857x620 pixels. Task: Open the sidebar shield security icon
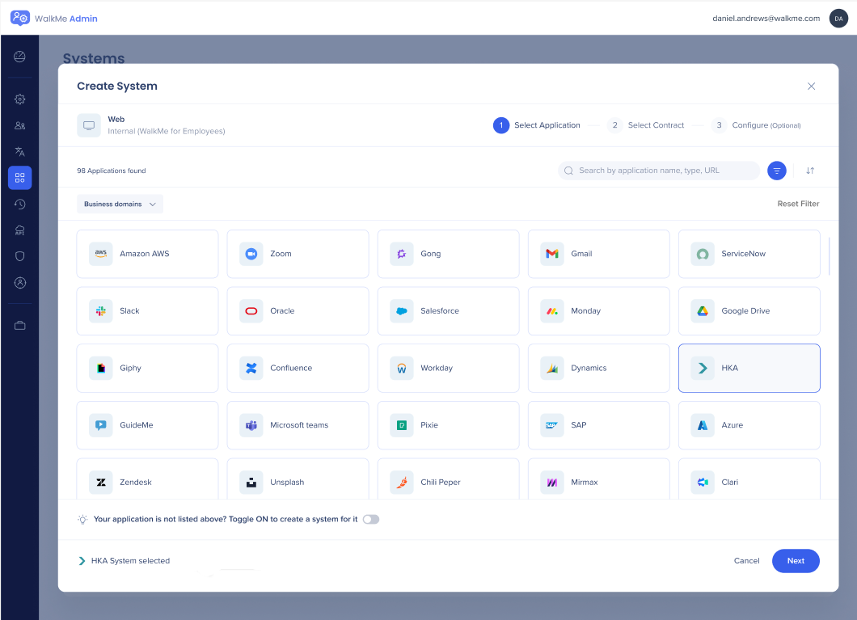point(20,256)
